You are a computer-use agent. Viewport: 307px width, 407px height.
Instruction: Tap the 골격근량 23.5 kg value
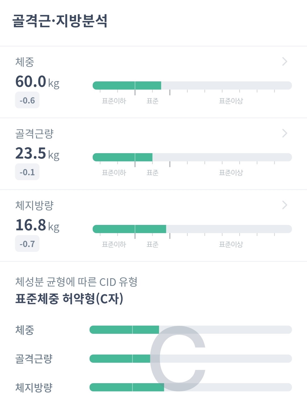coord(37,154)
